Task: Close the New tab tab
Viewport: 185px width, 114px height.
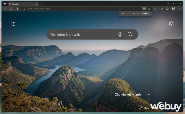Action: (37, 4)
